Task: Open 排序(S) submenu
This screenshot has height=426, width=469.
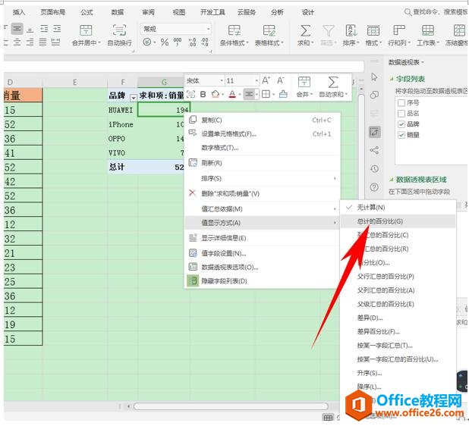Action: [263, 179]
